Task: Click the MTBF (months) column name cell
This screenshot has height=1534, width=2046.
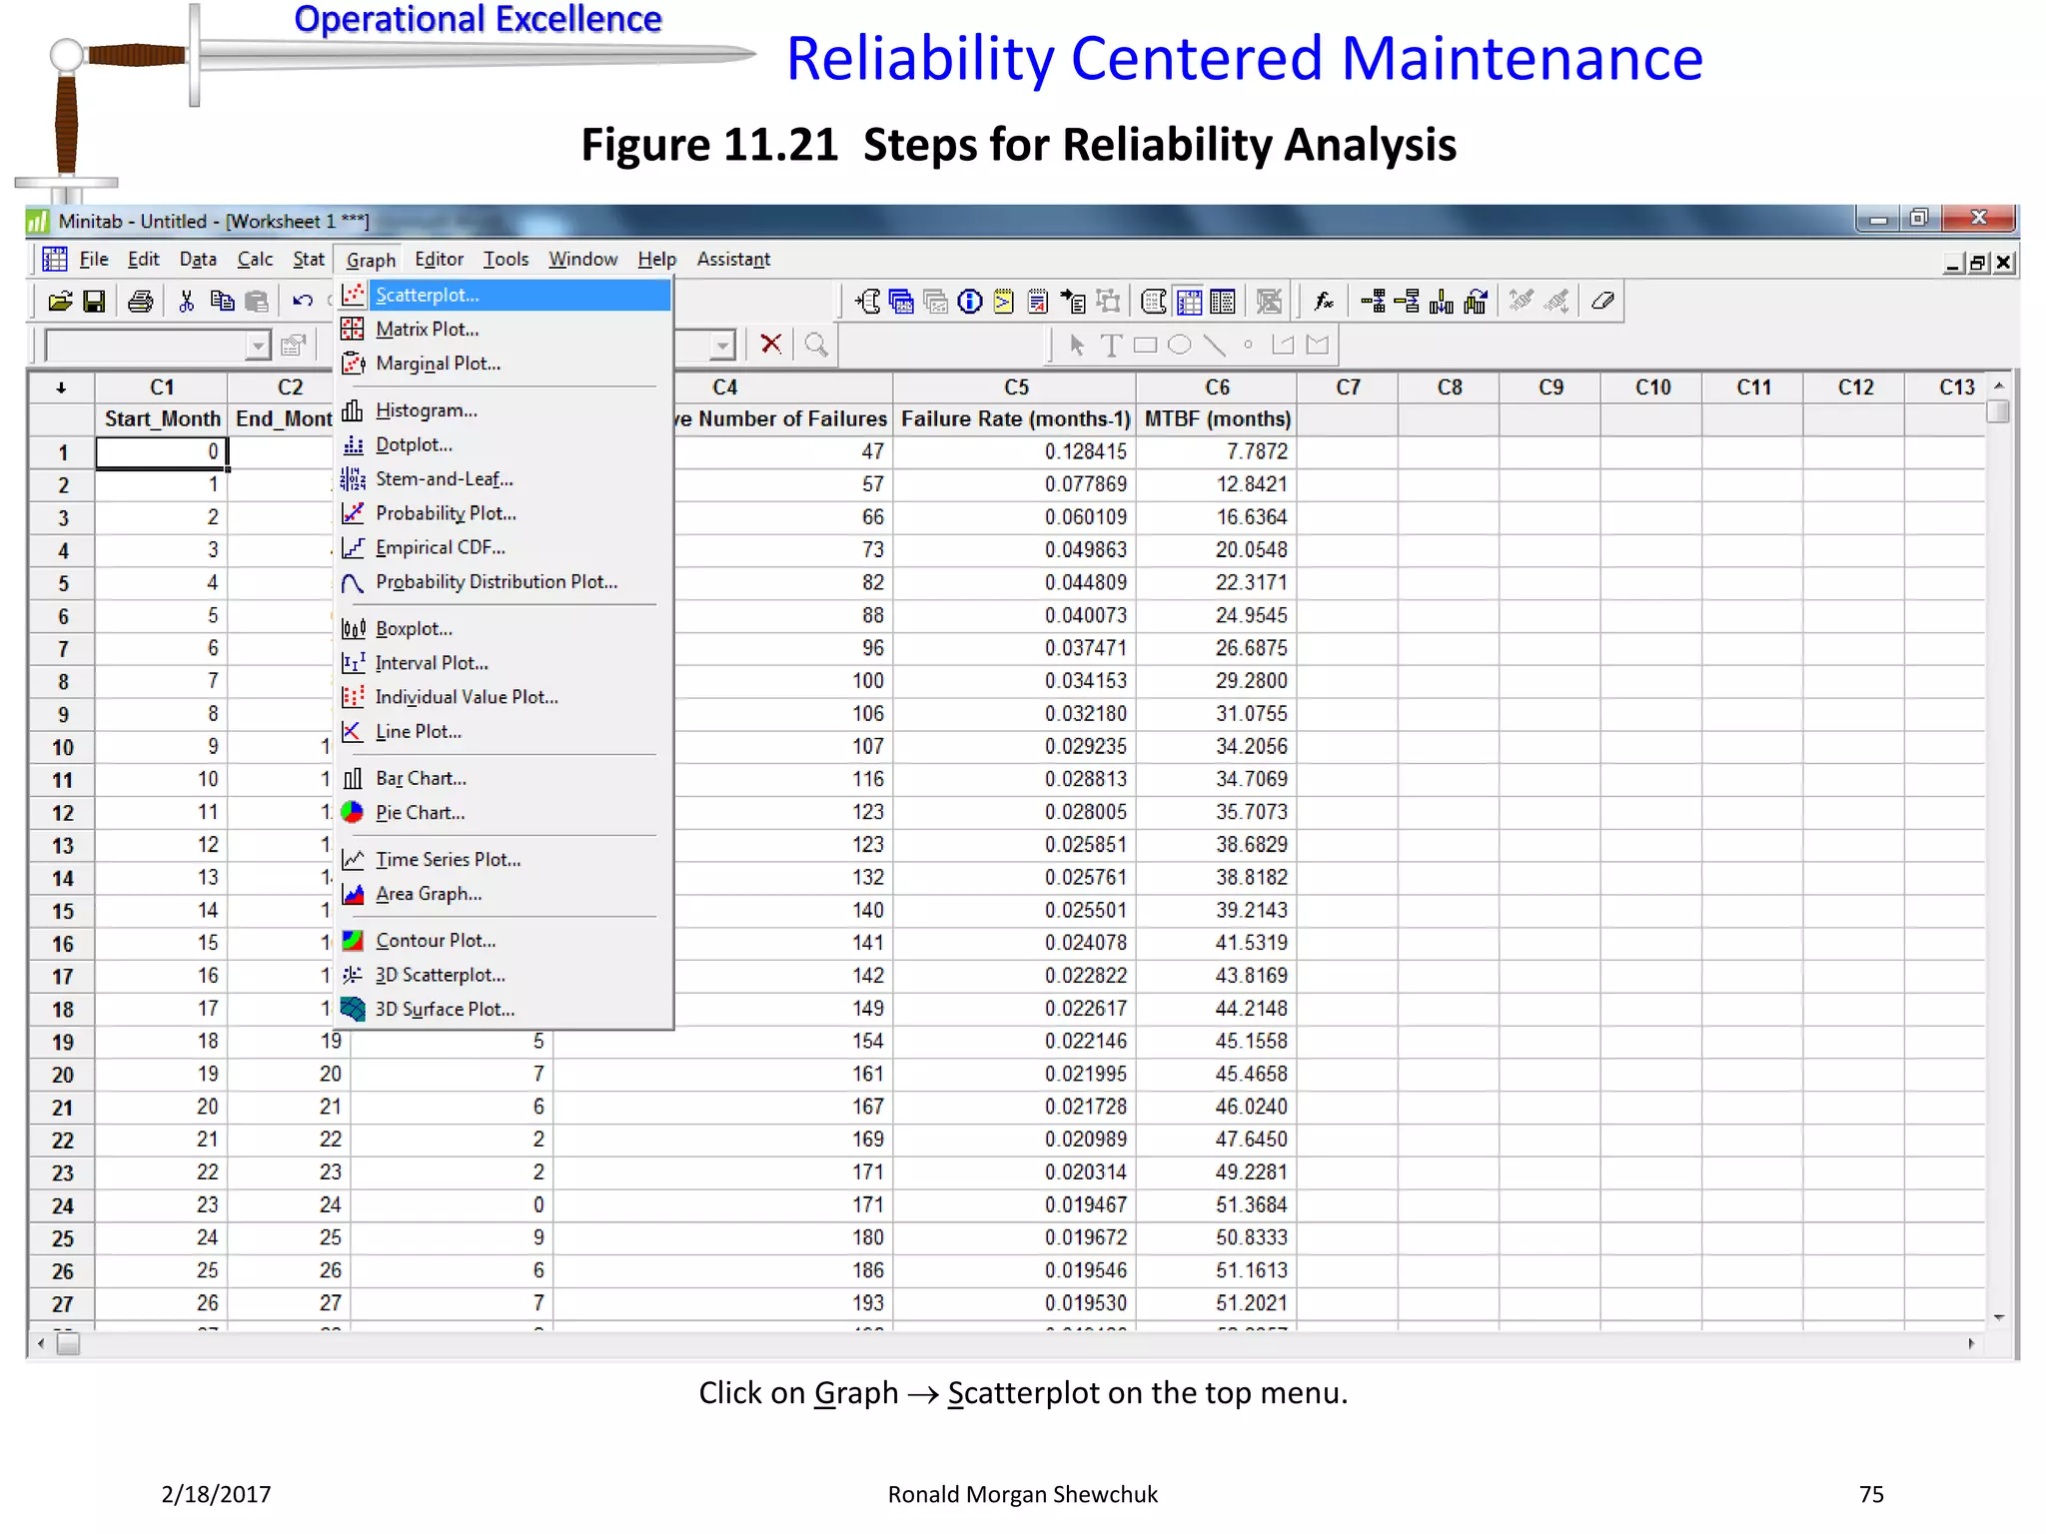Action: pos(1217,419)
